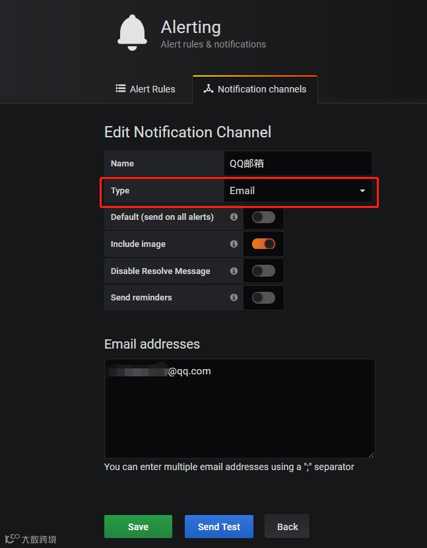Click the Send Test button
The height and width of the screenshot is (548, 427).
pos(218,526)
